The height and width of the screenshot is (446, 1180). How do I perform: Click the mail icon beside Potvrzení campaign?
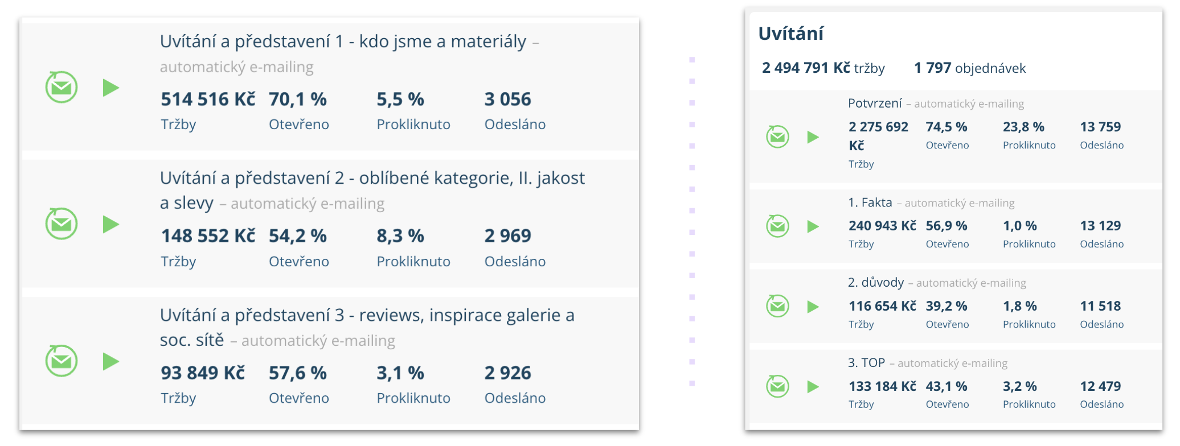777,137
